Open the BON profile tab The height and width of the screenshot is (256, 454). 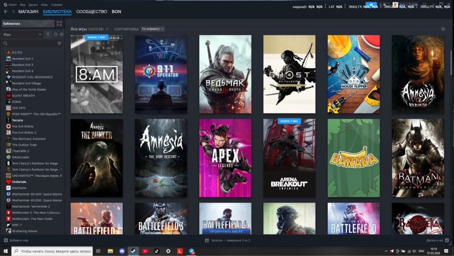[116, 12]
